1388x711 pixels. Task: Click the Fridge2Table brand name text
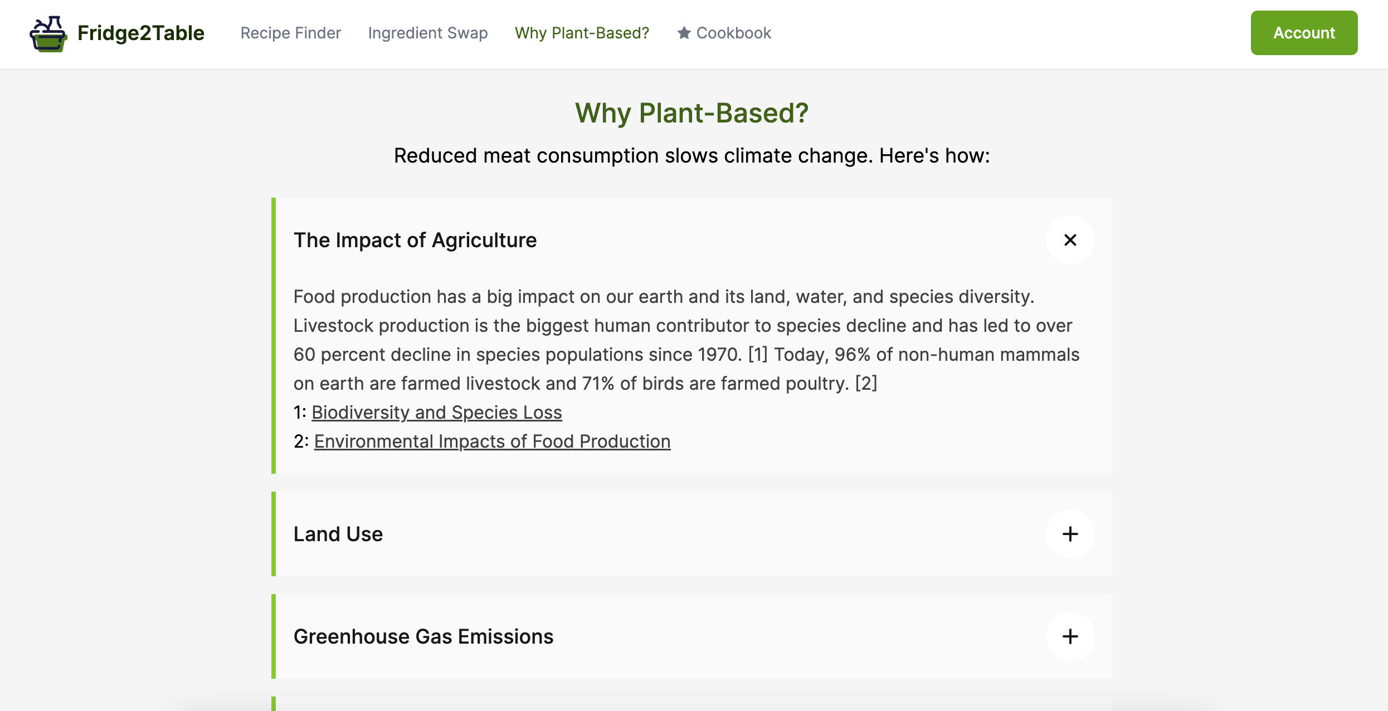point(141,33)
